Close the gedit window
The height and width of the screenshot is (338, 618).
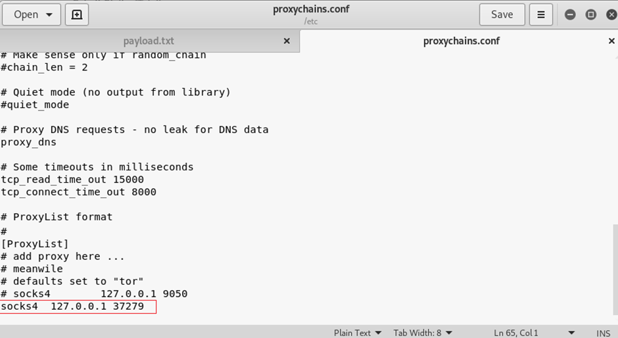coord(610,14)
